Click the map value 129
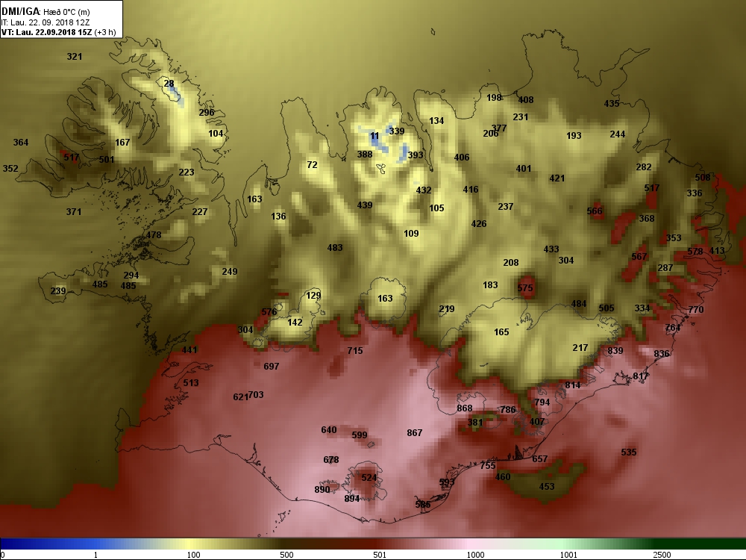746x560 pixels. 313,296
